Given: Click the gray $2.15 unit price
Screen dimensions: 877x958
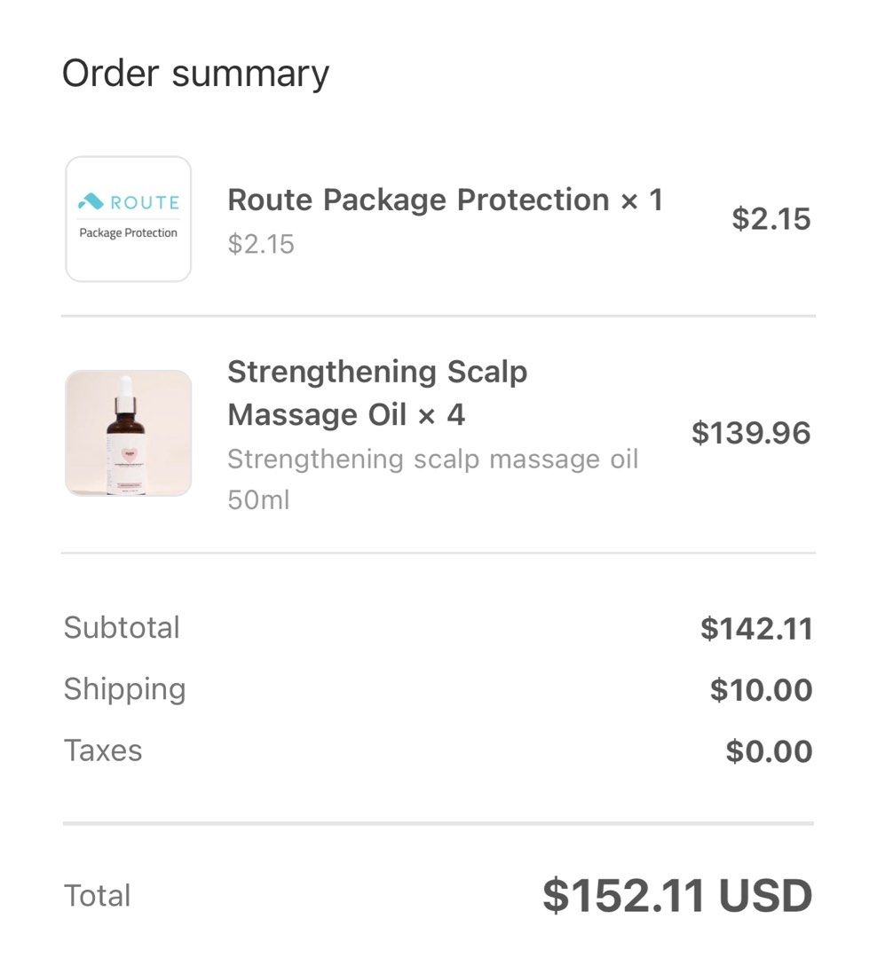Looking at the screenshot, I should 261,244.
